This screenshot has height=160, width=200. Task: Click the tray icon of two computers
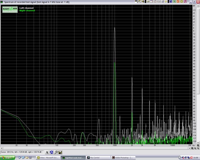point(186,158)
